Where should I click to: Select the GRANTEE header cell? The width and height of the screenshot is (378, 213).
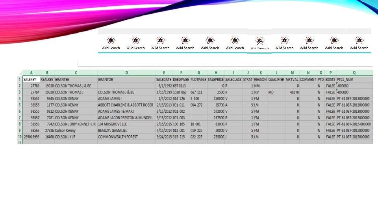point(76,79)
